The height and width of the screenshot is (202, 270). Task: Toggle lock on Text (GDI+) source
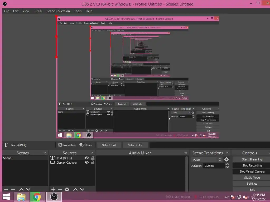click(93, 158)
